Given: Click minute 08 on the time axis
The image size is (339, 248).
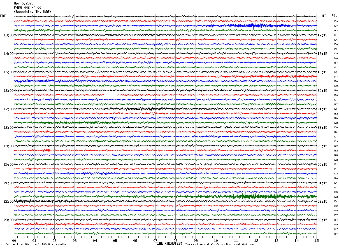Looking at the screenshot, I should [175, 240].
